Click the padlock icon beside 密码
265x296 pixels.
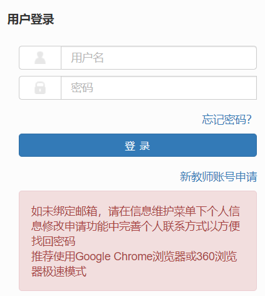pyautogui.click(x=40, y=88)
